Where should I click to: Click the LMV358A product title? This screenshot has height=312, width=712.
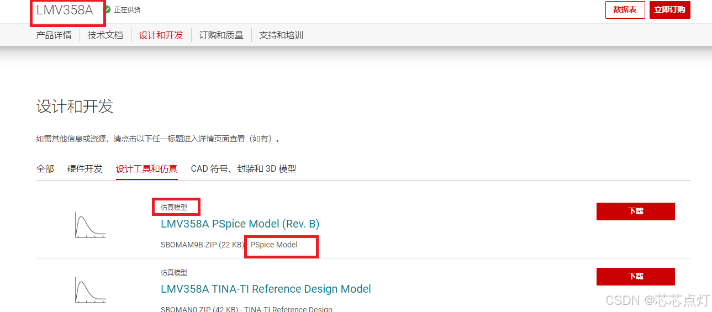coord(65,9)
